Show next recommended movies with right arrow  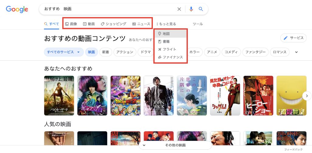307,96
